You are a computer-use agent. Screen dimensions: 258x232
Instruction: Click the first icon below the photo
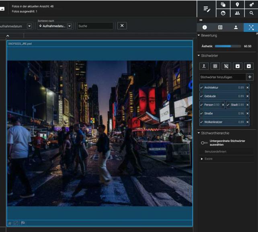(x=10, y=223)
